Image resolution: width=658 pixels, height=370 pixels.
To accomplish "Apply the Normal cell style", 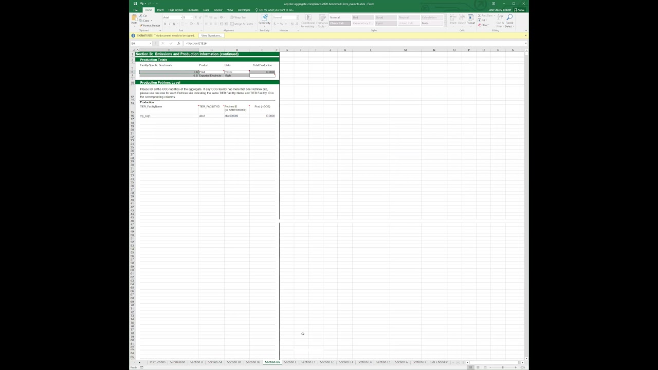I will click(340, 17).
